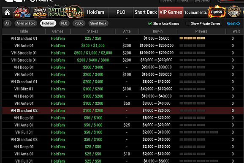Select table with $16,000 ~ $80,000 buy-in
This screenshot has width=244, height=163.
(122, 74)
